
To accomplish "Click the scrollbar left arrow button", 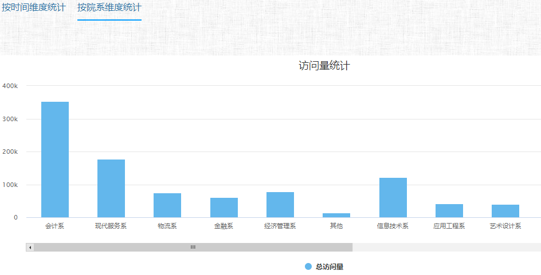I will [30, 247].
